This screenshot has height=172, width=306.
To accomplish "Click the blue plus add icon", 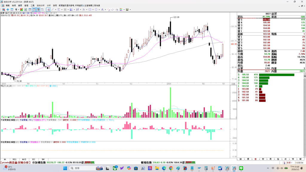I will (8, 10).
